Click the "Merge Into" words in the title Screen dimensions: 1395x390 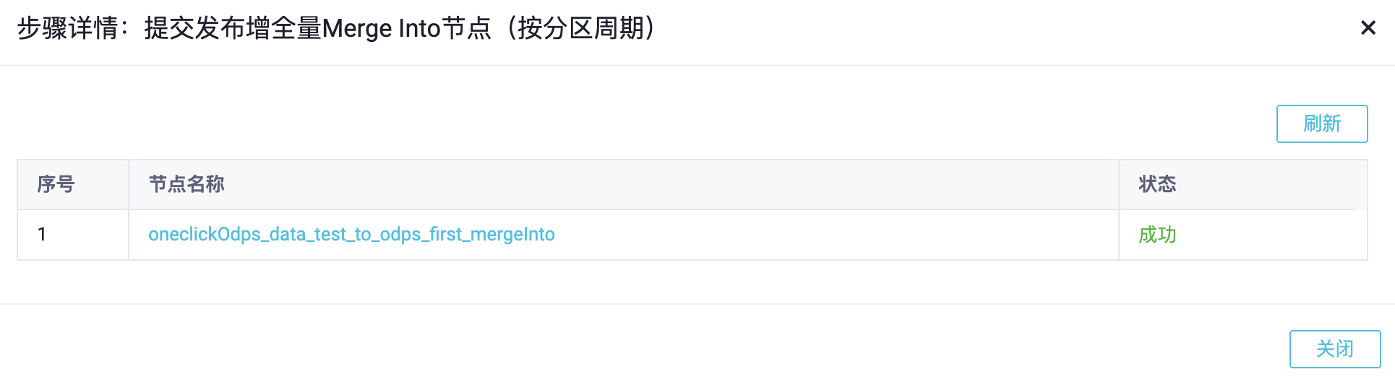click(x=381, y=29)
